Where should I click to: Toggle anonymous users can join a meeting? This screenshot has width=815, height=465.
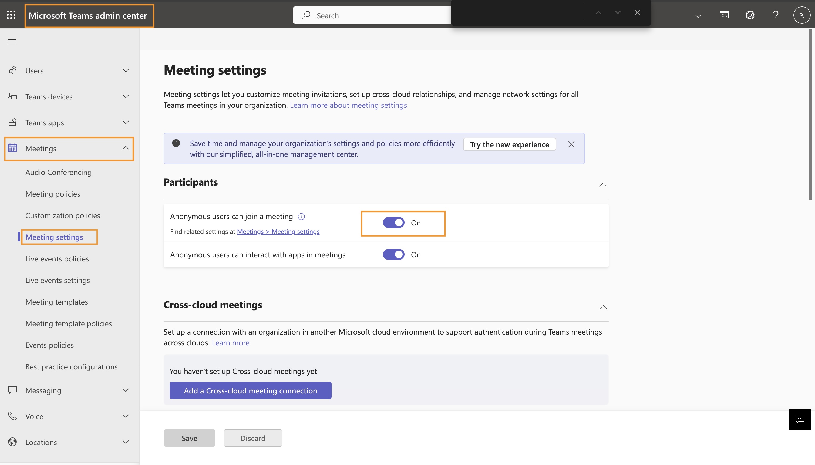pos(393,223)
